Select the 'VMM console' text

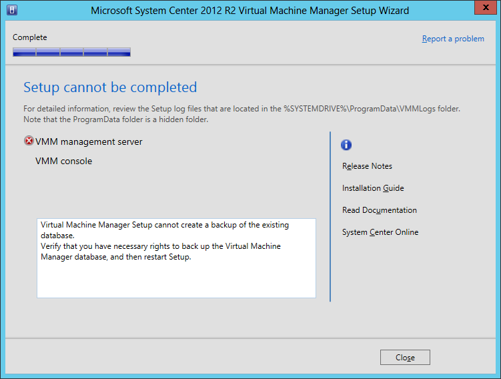click(63, 161)
